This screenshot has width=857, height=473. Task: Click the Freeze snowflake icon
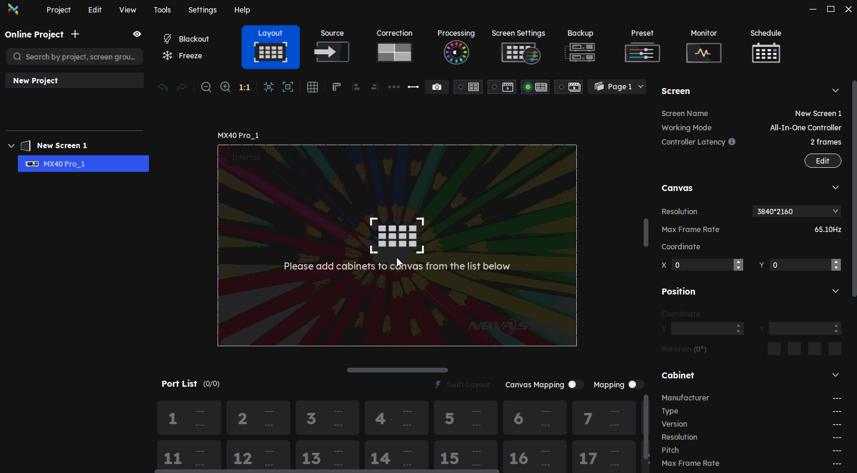(x=167, y=56)
